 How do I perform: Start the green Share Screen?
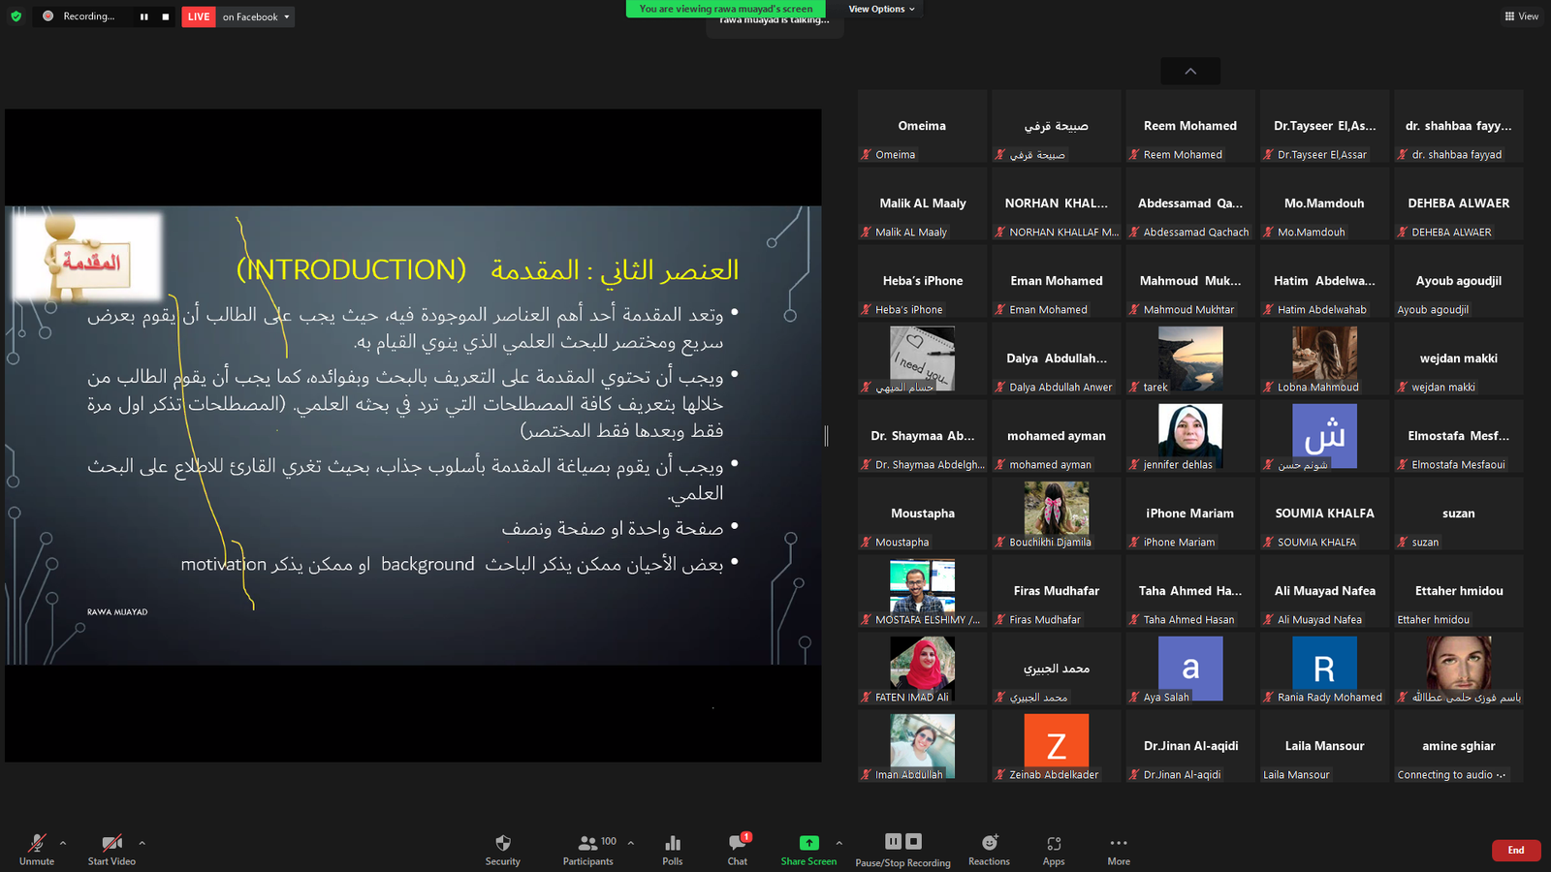808,850
